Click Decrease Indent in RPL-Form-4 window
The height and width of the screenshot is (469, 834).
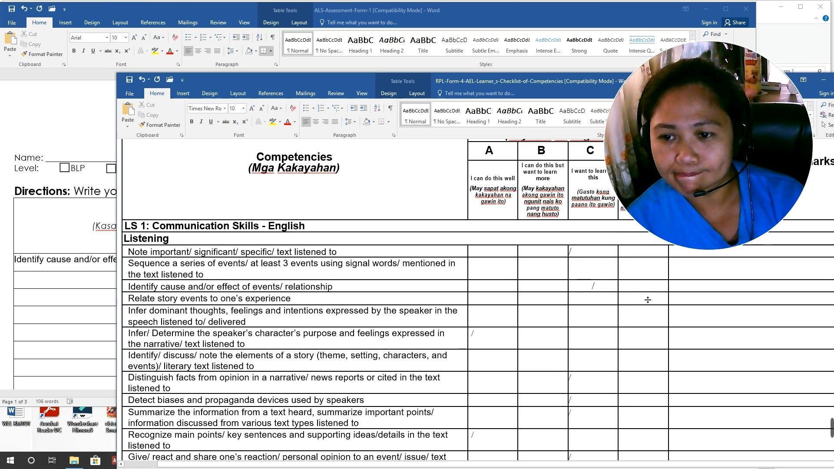pos(354,108)
